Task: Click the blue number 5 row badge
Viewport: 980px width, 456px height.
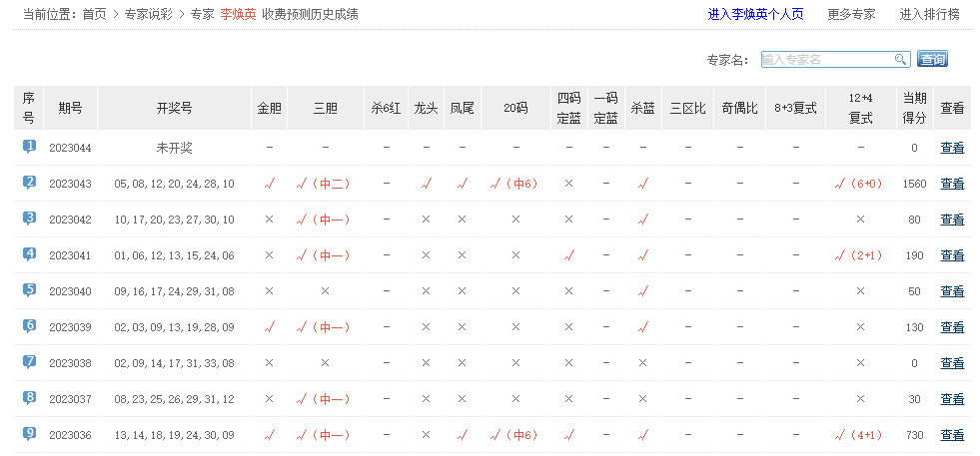Action: [29, 290]
